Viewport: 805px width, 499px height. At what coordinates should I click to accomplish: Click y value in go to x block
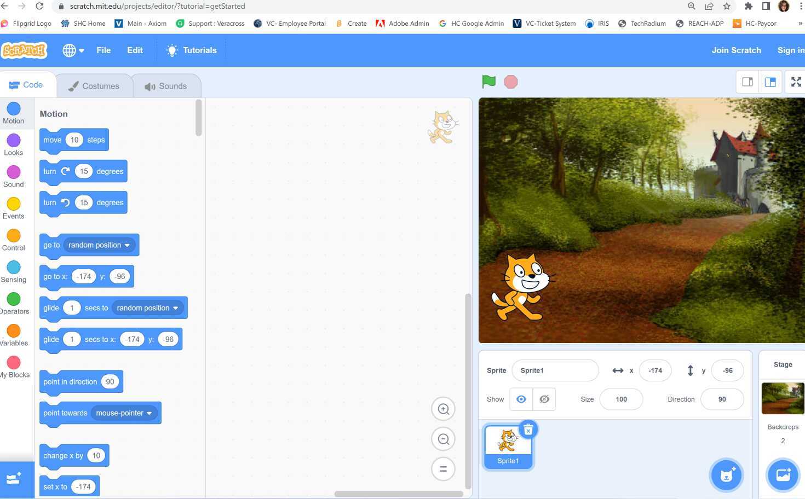point(119,276)
